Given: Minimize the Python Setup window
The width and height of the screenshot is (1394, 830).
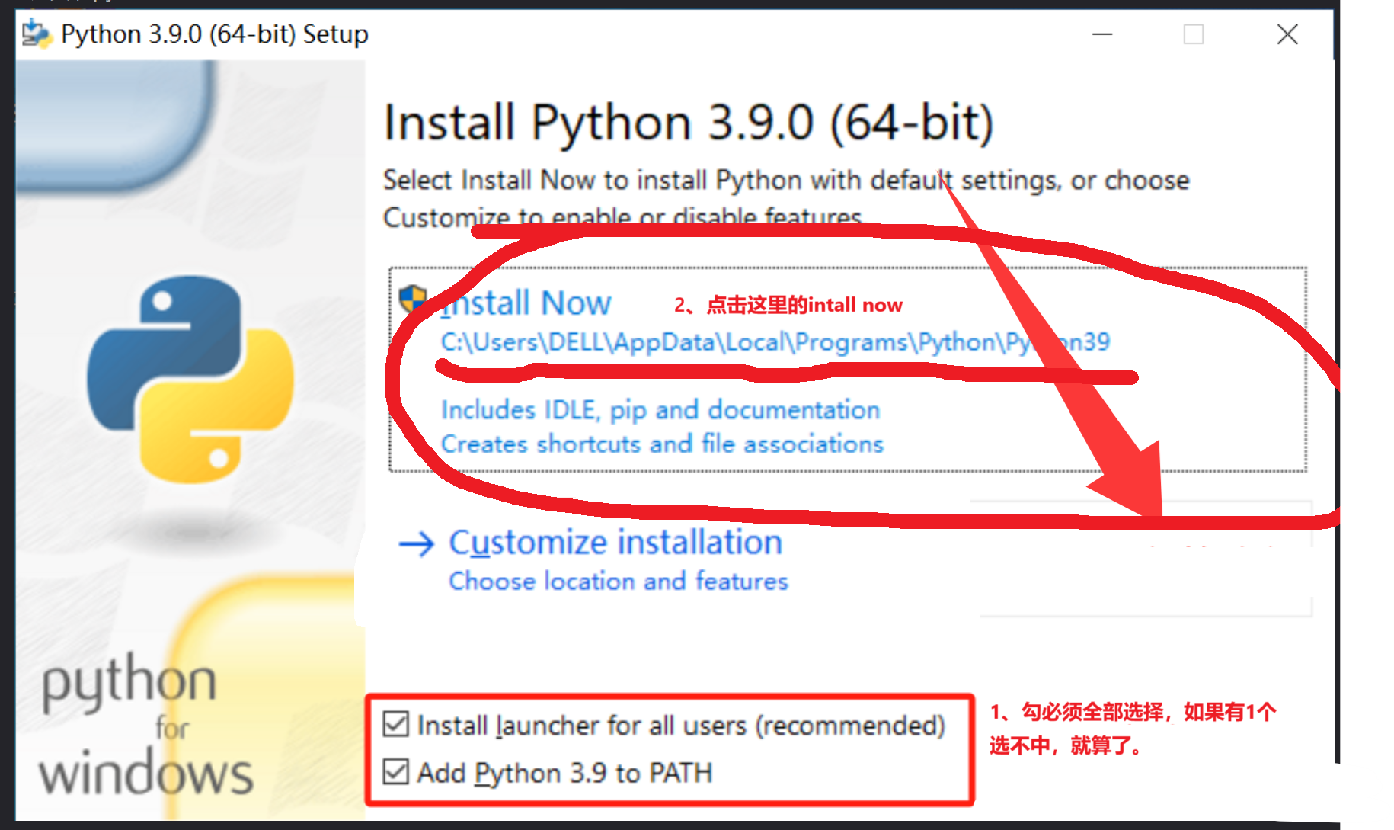Looking at the screenshot, I should (x=1102, y=34).
